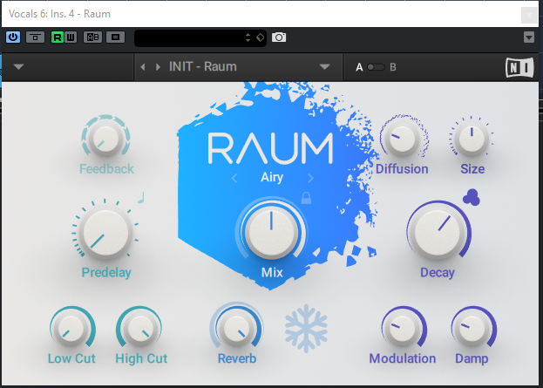Toggle the three-circle icon above Decay
This screenshot has height=388, width=543.
point(472,197)
